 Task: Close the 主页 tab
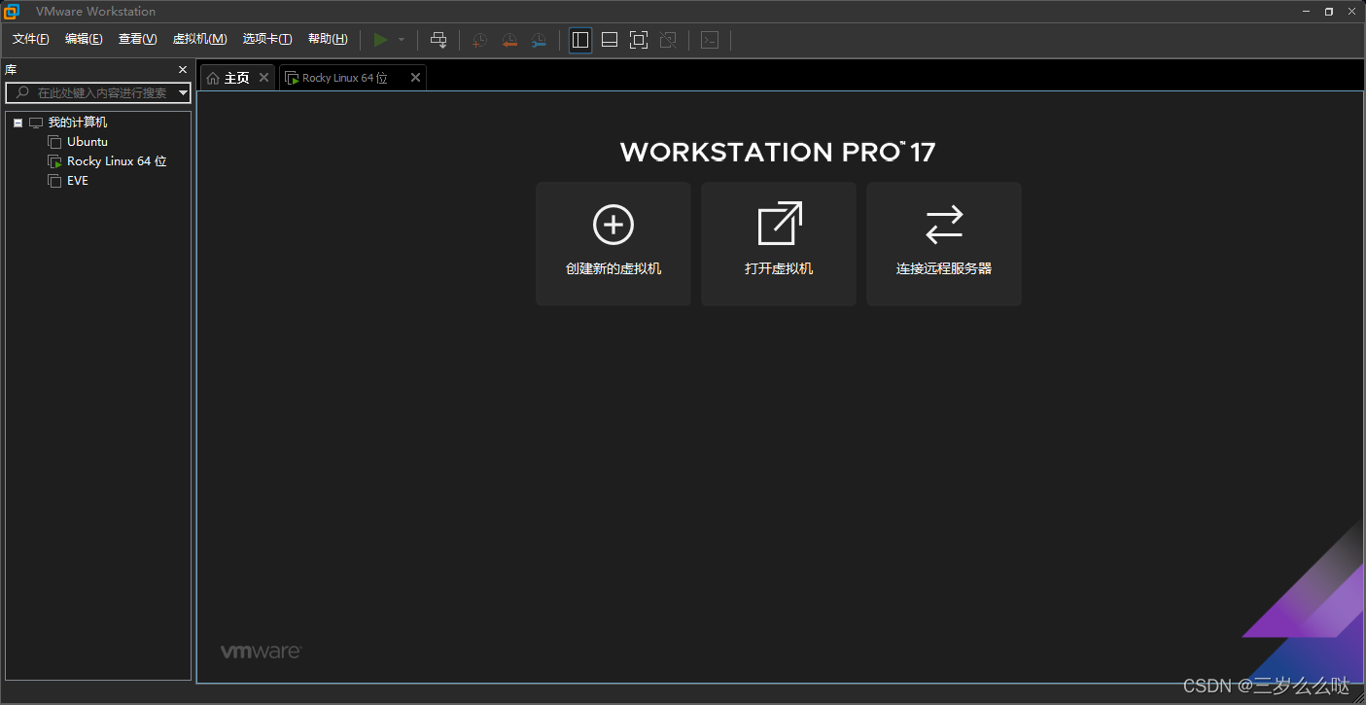tap(263, 78)
